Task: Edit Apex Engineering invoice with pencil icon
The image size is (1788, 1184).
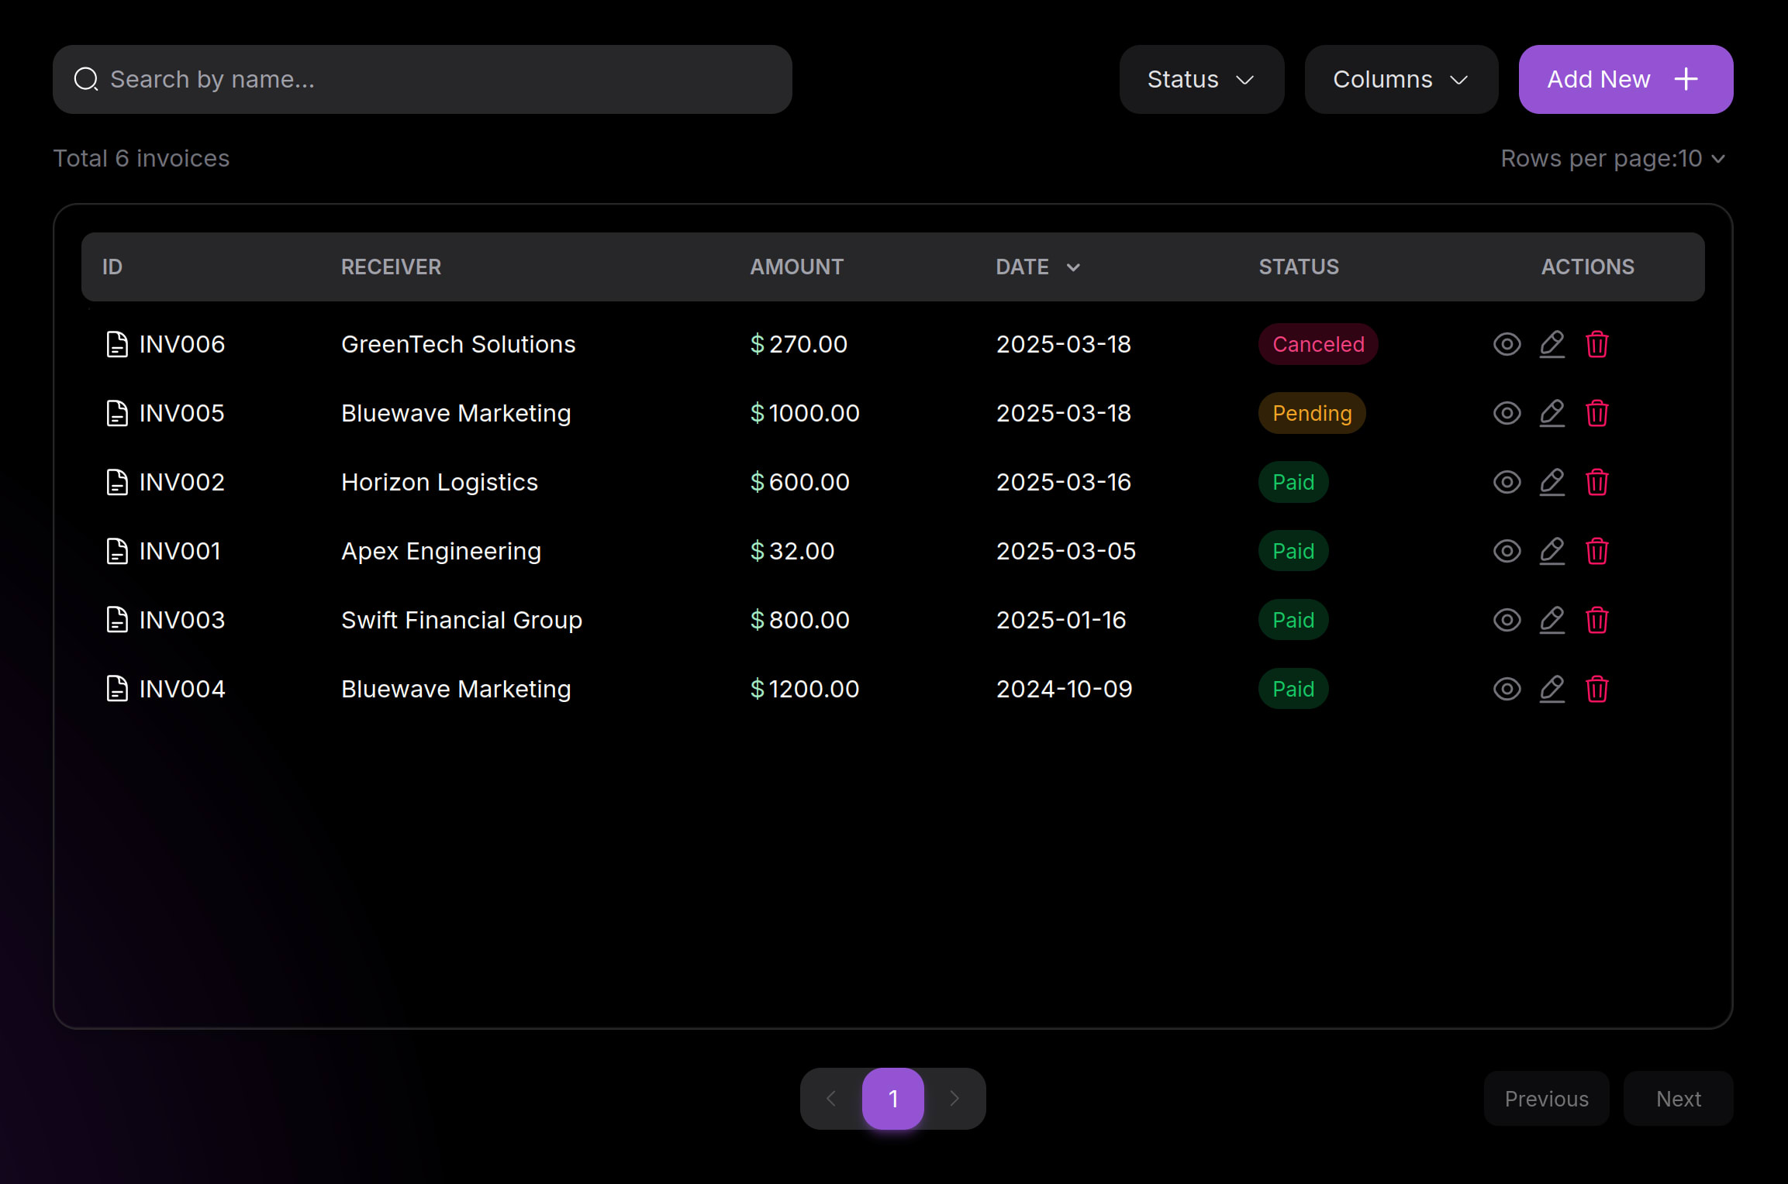Action: 1552,551
